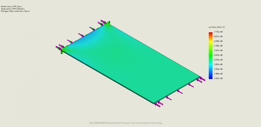This screenshot has height=127, width=261.
Task: Click the middle force arrow on the lower-right edge
Action: (180, 92)
